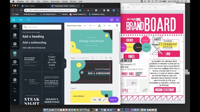This screenshot has width=200, height=112.
Task: Open the Roves Sans Press font dropdown
Action: tap(76, 26)
